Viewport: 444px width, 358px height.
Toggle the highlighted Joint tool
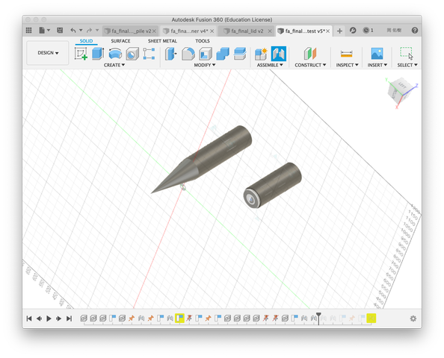tap(279, 54)
